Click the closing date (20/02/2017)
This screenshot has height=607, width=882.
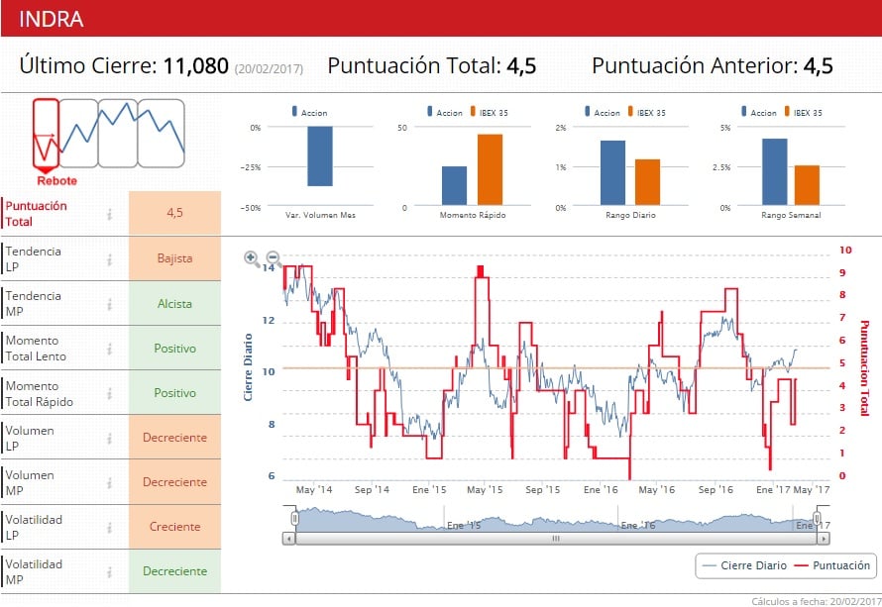[269, 69]
